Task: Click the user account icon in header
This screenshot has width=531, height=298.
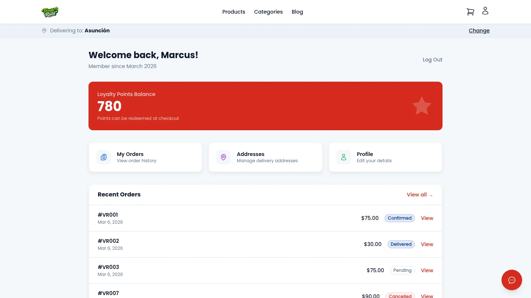Action: (485, 11)
